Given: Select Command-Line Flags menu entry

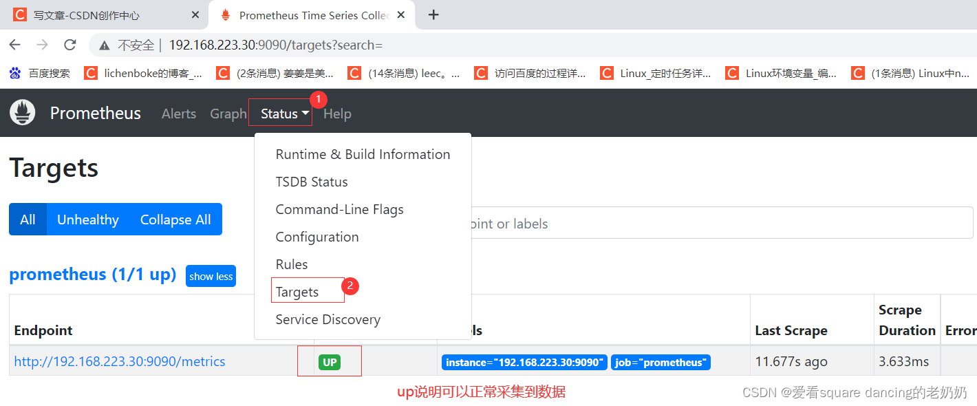Looking at the screenshot, I should (x=339, y=209).
